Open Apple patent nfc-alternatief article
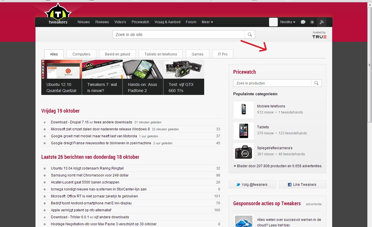This screenshot has height=227, width=372. pos(81,210)
